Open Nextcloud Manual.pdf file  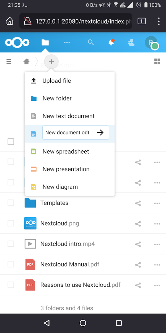[70, 264]
